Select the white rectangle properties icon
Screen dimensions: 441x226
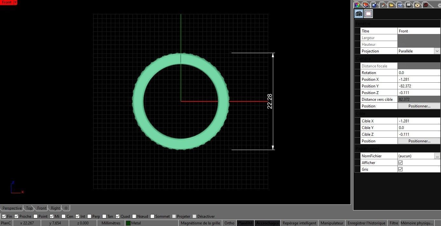point(368,14)
